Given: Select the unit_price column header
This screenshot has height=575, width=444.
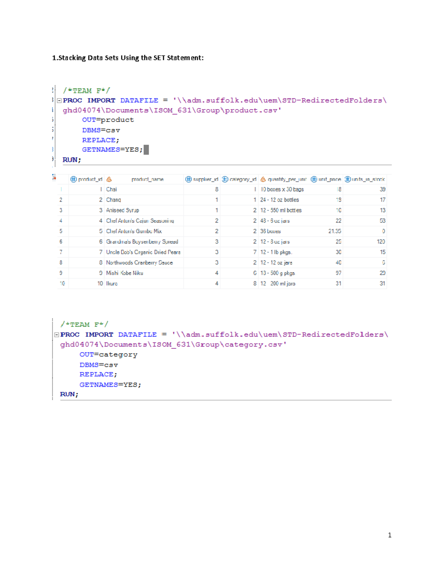Looking at the screenshot, I should point(328,179).
